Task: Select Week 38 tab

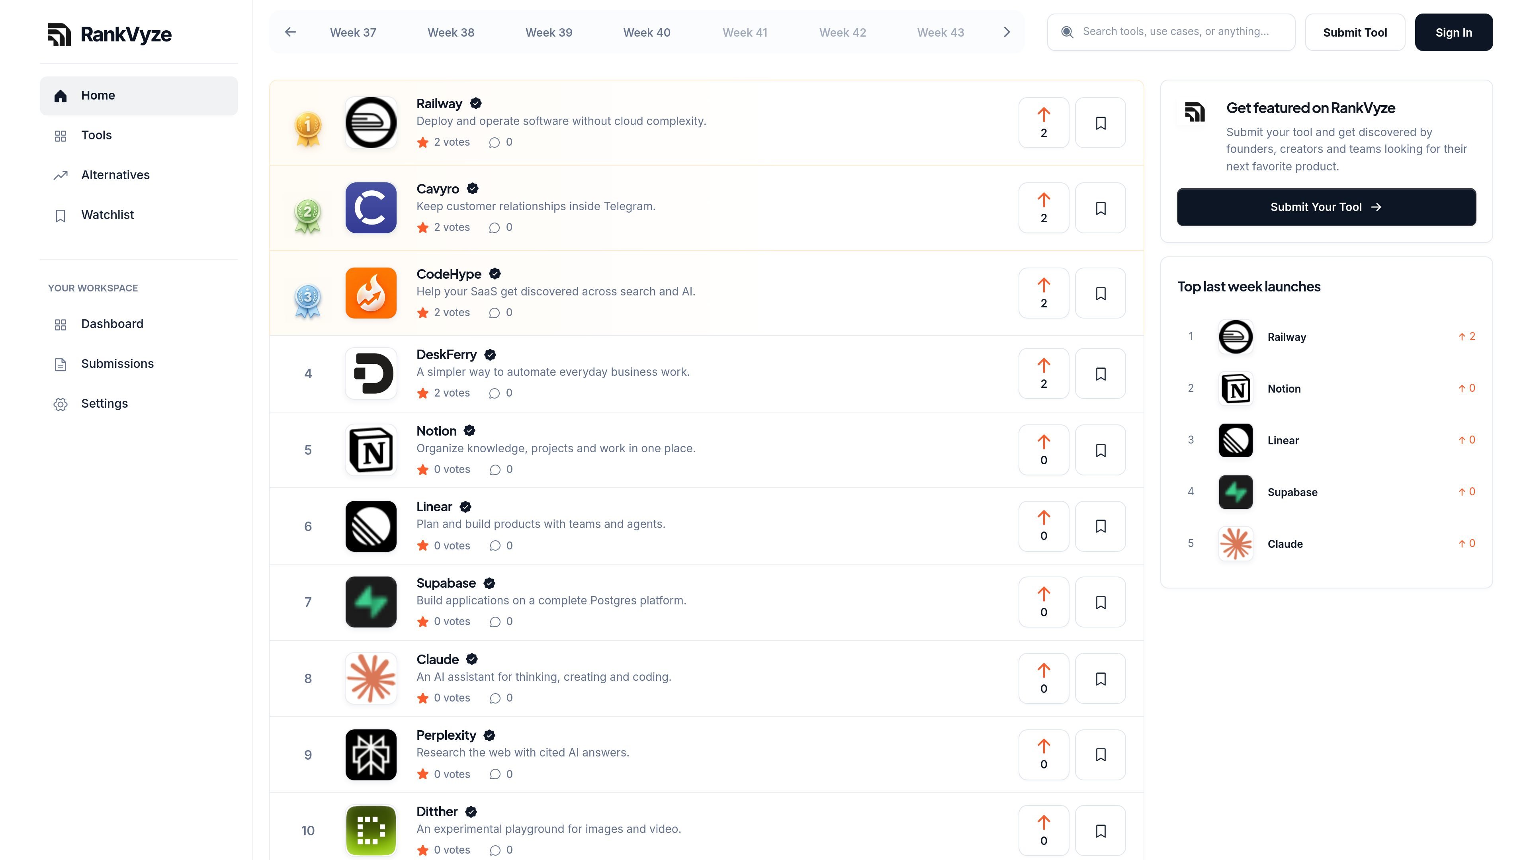Action: point(451,33)
